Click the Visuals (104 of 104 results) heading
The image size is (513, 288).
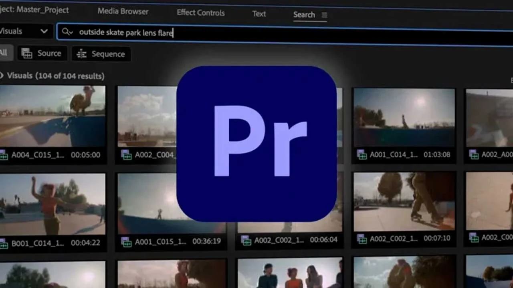coord(56,76)
